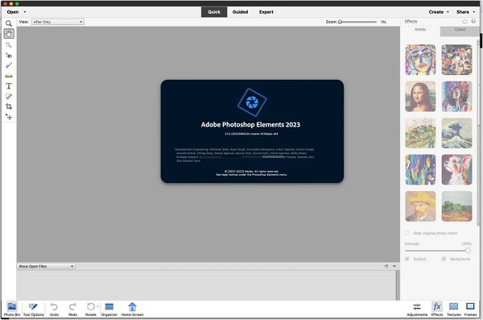Switch to Expert mode tab
The image size is (483, 320).
tap(266, 12)
